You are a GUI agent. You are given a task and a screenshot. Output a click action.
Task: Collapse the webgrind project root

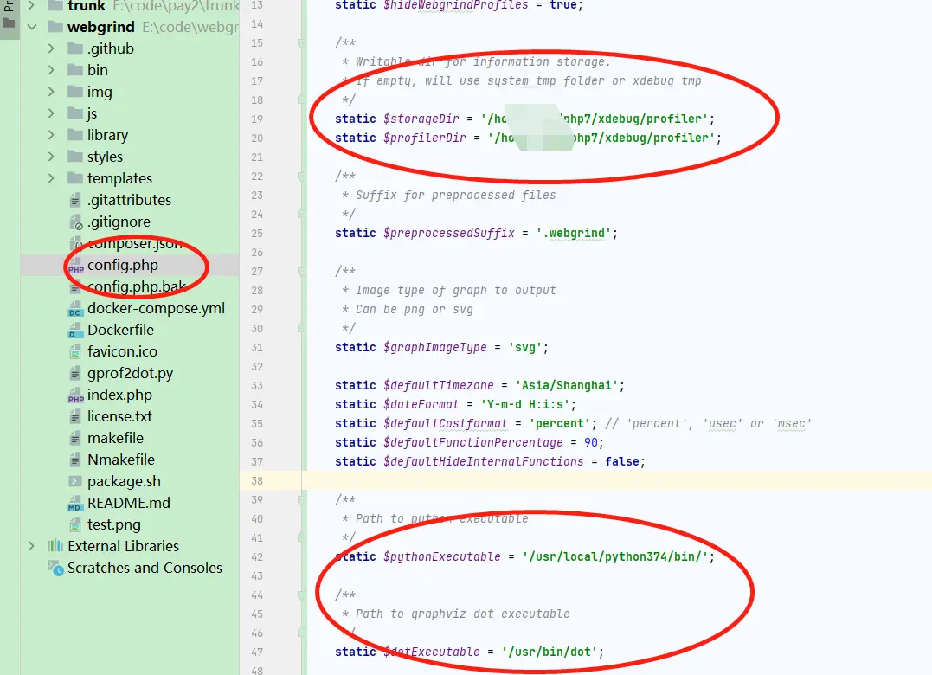coord(32,27)
